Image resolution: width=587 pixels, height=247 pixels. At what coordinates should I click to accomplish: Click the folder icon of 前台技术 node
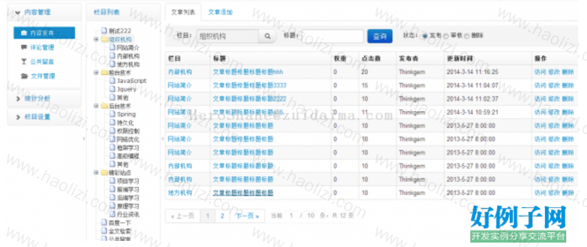click(104, 72)
